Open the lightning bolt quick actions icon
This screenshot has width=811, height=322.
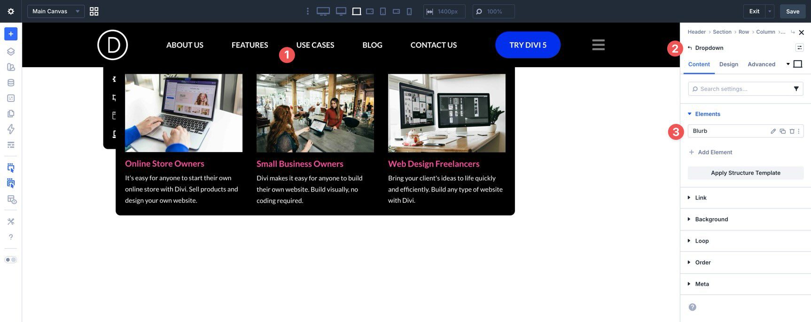coord(11,129)
